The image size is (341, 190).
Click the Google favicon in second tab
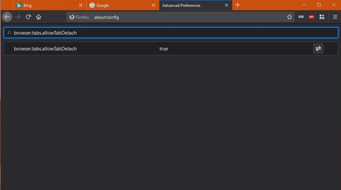(92, 5)
